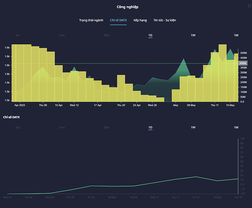Click the 15 May date marker
Viewport: 252px width, 208px height.
pyautogui.click(x=231, y=105)
